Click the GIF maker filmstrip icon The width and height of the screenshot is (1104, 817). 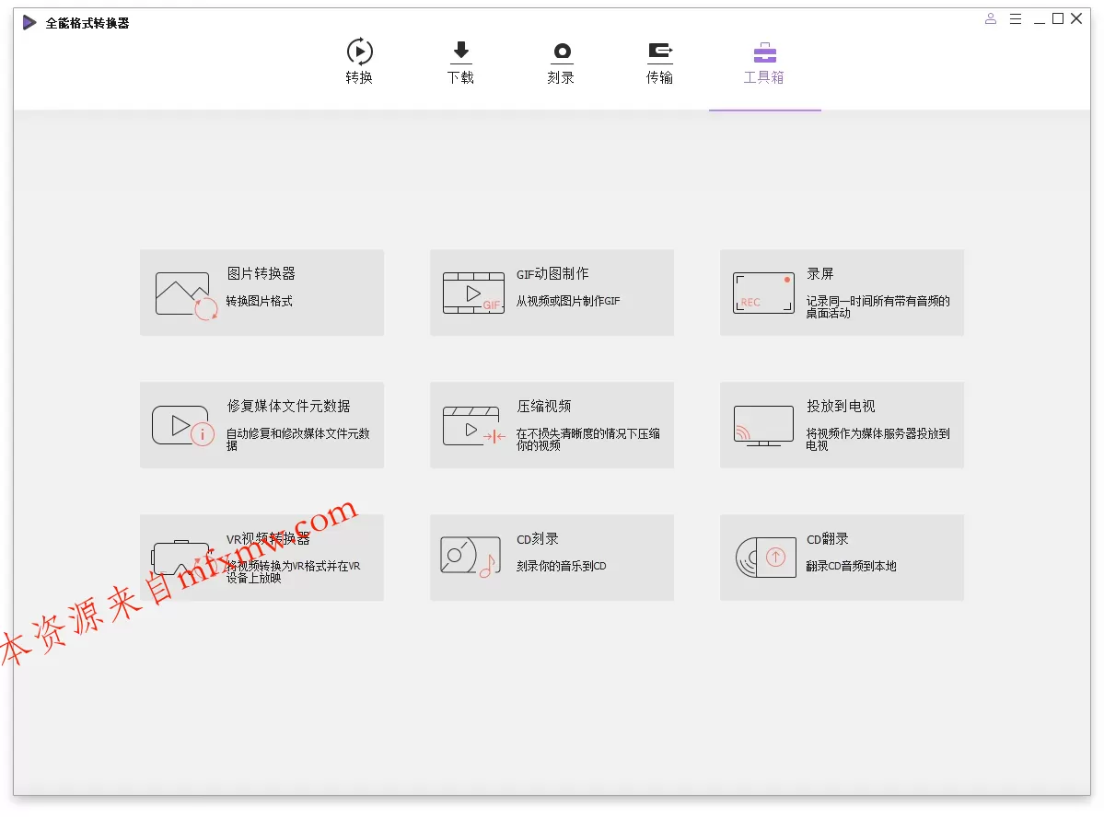pos(473,293)
